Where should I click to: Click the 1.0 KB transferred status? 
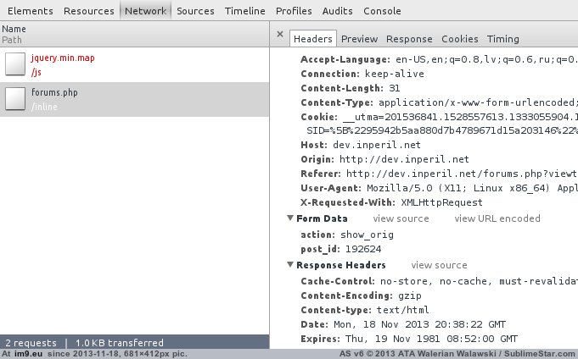point(120,343)
